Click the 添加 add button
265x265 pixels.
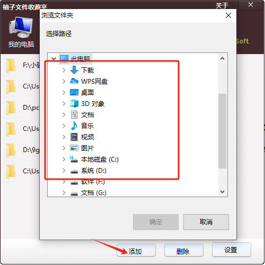136,250
